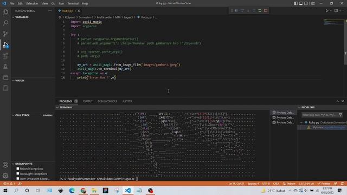Click the filter funnel icon in Problems
This screenshot has height=195, width=347.
340,115
